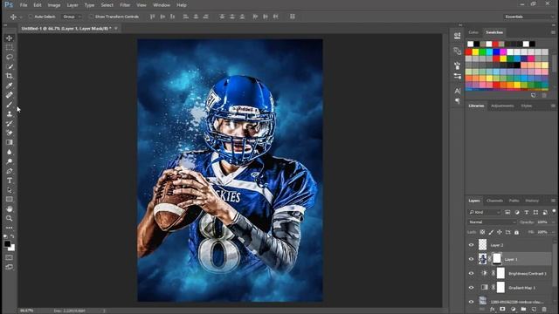Select the Rectangular Marquee tool
The width and height of the screenshot is (559, 314).
[10, 47]
